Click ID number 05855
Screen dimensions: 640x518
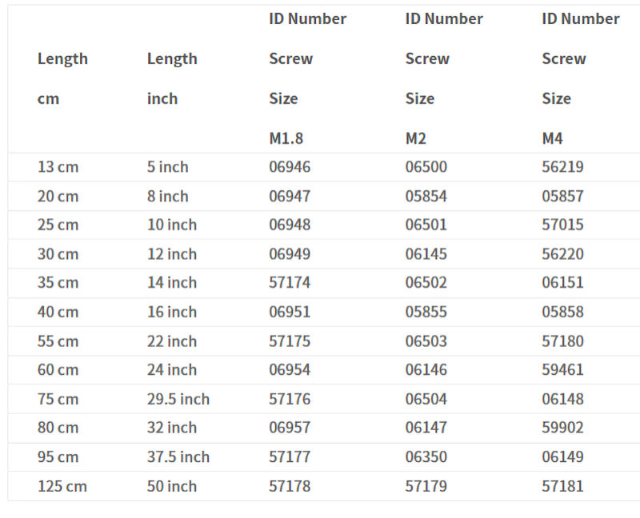coord(426,312)
